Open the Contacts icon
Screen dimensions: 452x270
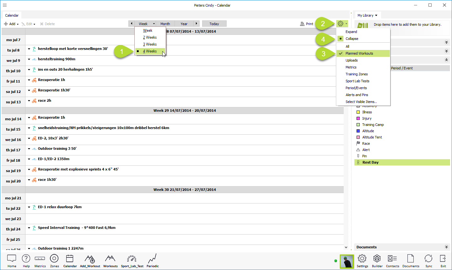click(x=392, y=259)
